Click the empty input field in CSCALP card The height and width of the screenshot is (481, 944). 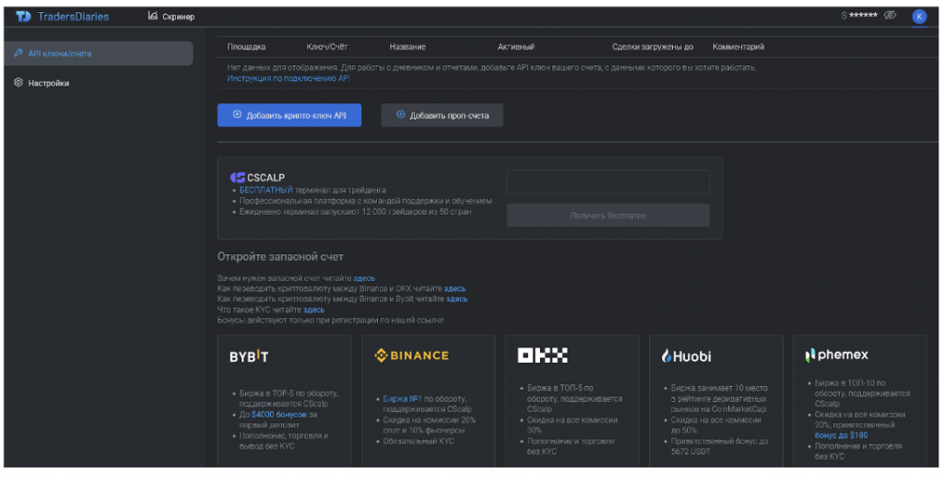click(x=608, y=182)
